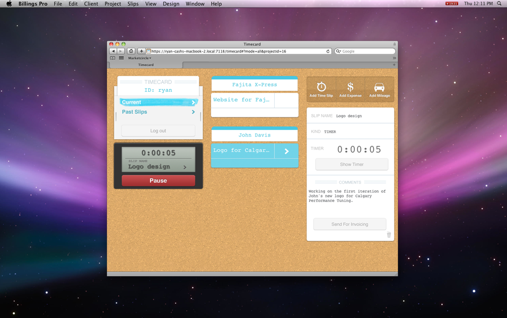Open the Logo for Calgar… project arrow
This screenshot has width=507, height=318.
tap(286, 151)
